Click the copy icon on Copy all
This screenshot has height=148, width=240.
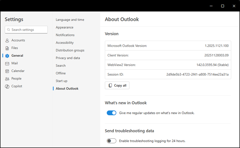coord(110,85)
